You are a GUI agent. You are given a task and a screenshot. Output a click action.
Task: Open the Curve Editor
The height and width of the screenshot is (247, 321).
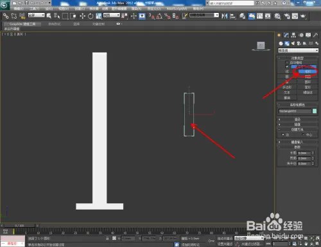pos(259,16)
